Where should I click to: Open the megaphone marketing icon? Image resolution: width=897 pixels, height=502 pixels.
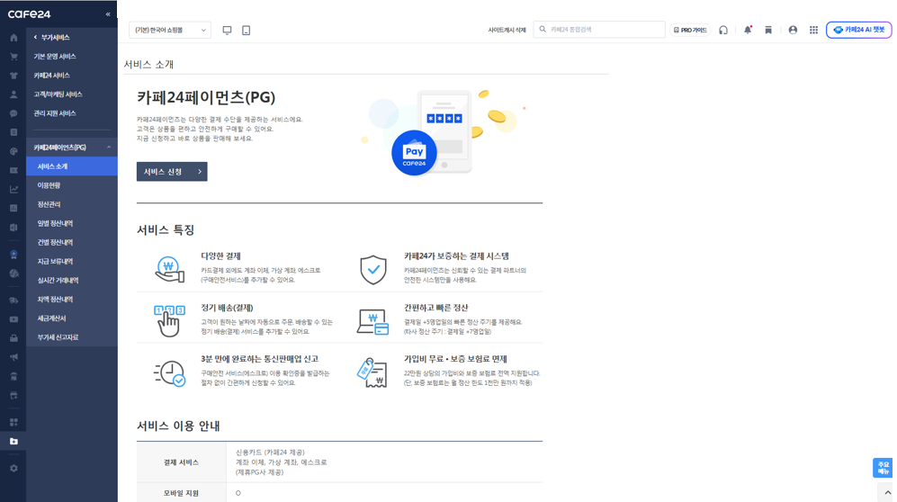(x=13, y=357)
